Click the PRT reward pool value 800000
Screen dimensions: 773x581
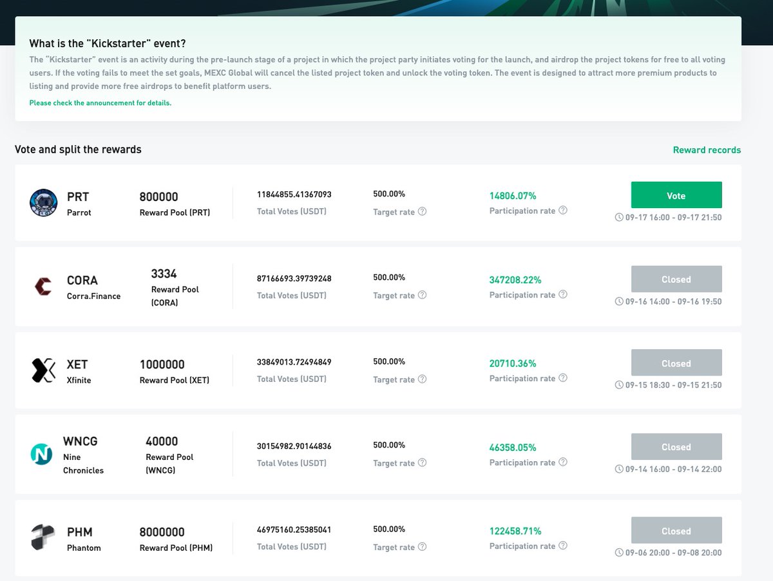pyautogui.click(x=158, y=196)
